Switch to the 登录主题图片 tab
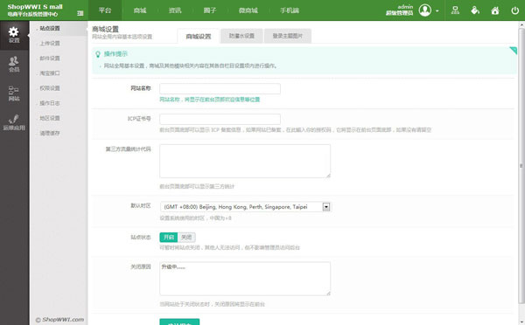This screenshot has height=325, width=525. (288, 36)
